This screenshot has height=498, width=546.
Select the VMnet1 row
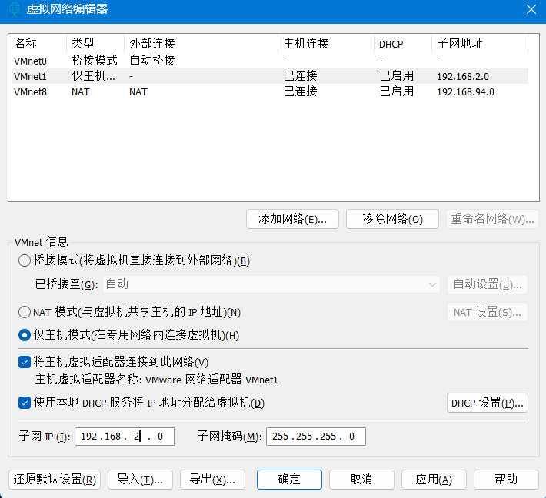270,76
